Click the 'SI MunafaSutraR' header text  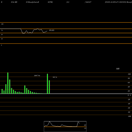click(32, 2)
